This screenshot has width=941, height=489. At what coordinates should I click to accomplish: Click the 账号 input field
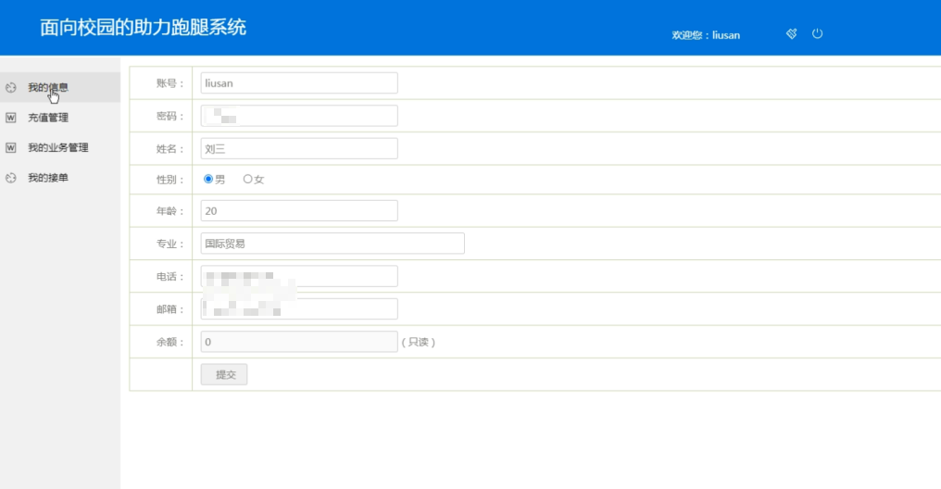pyautogui.click(x=299, y=82)
